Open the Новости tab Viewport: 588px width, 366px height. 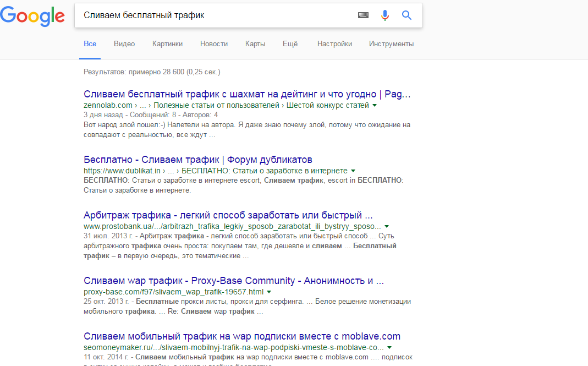click(214, 44)
